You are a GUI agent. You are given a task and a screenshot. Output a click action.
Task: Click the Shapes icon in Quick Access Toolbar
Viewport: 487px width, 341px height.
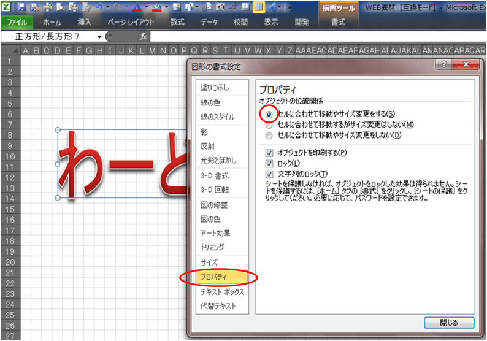[x=190, y=7]
